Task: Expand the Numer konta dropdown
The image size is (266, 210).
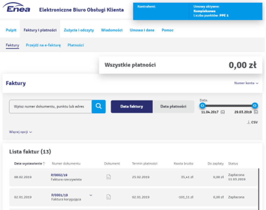Action: [x=246, y=83]
